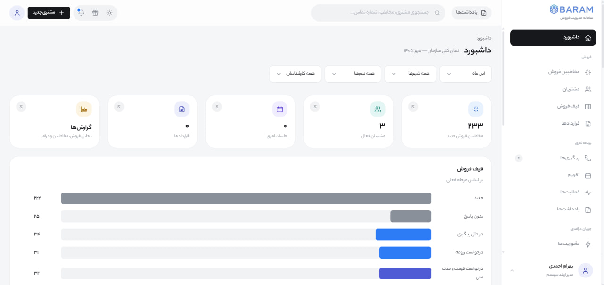Open قیف فروش menu item
Screen dimensions: 604x285
553,107
